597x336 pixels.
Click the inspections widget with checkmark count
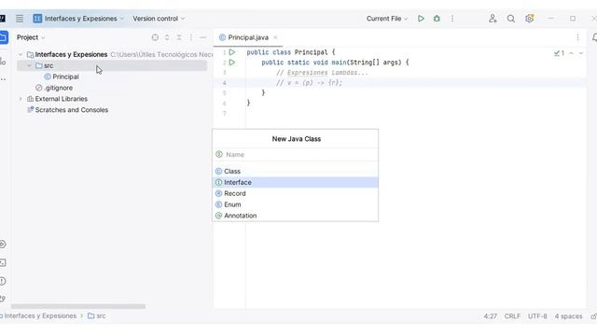pos(559,53)
